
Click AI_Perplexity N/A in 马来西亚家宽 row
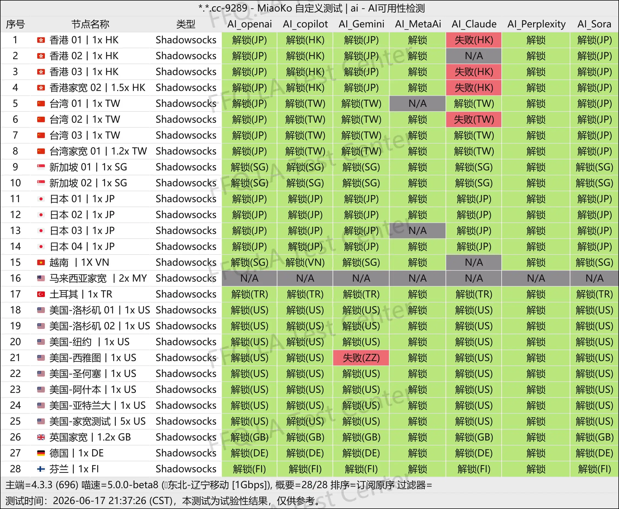[x=536, y=278]
